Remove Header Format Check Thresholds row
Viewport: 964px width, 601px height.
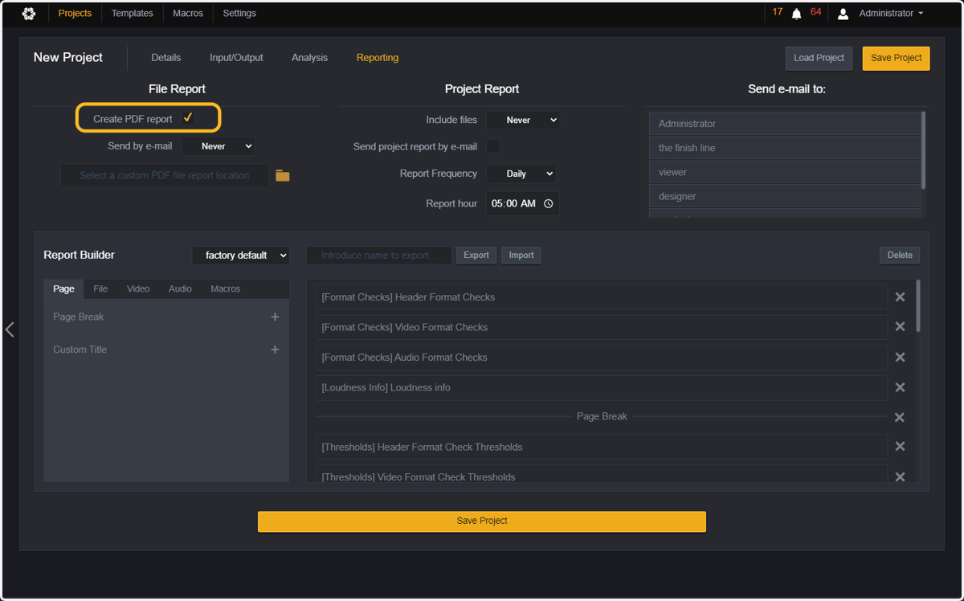pyautogui.click(x=900, y=447)
